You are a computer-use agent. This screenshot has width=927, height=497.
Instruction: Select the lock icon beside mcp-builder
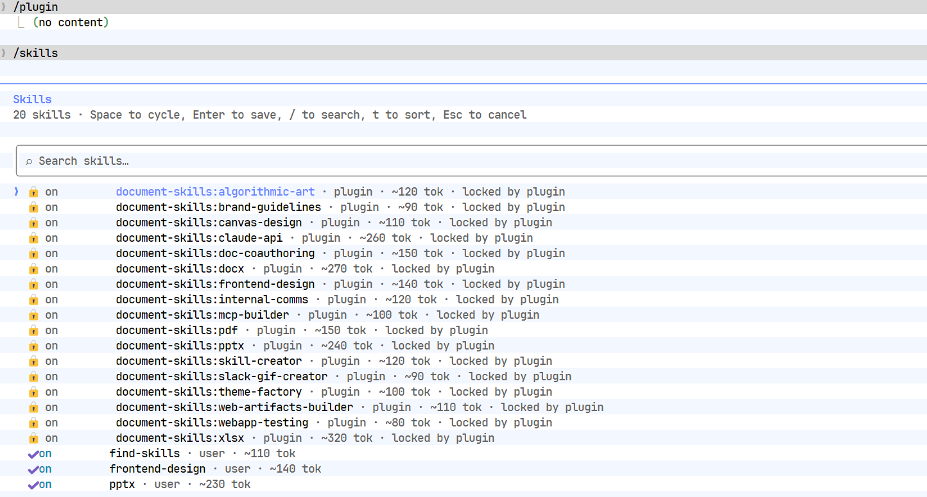tap(33, 315)
